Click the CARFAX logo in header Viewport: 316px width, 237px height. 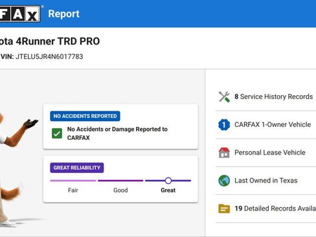point(20,14)
